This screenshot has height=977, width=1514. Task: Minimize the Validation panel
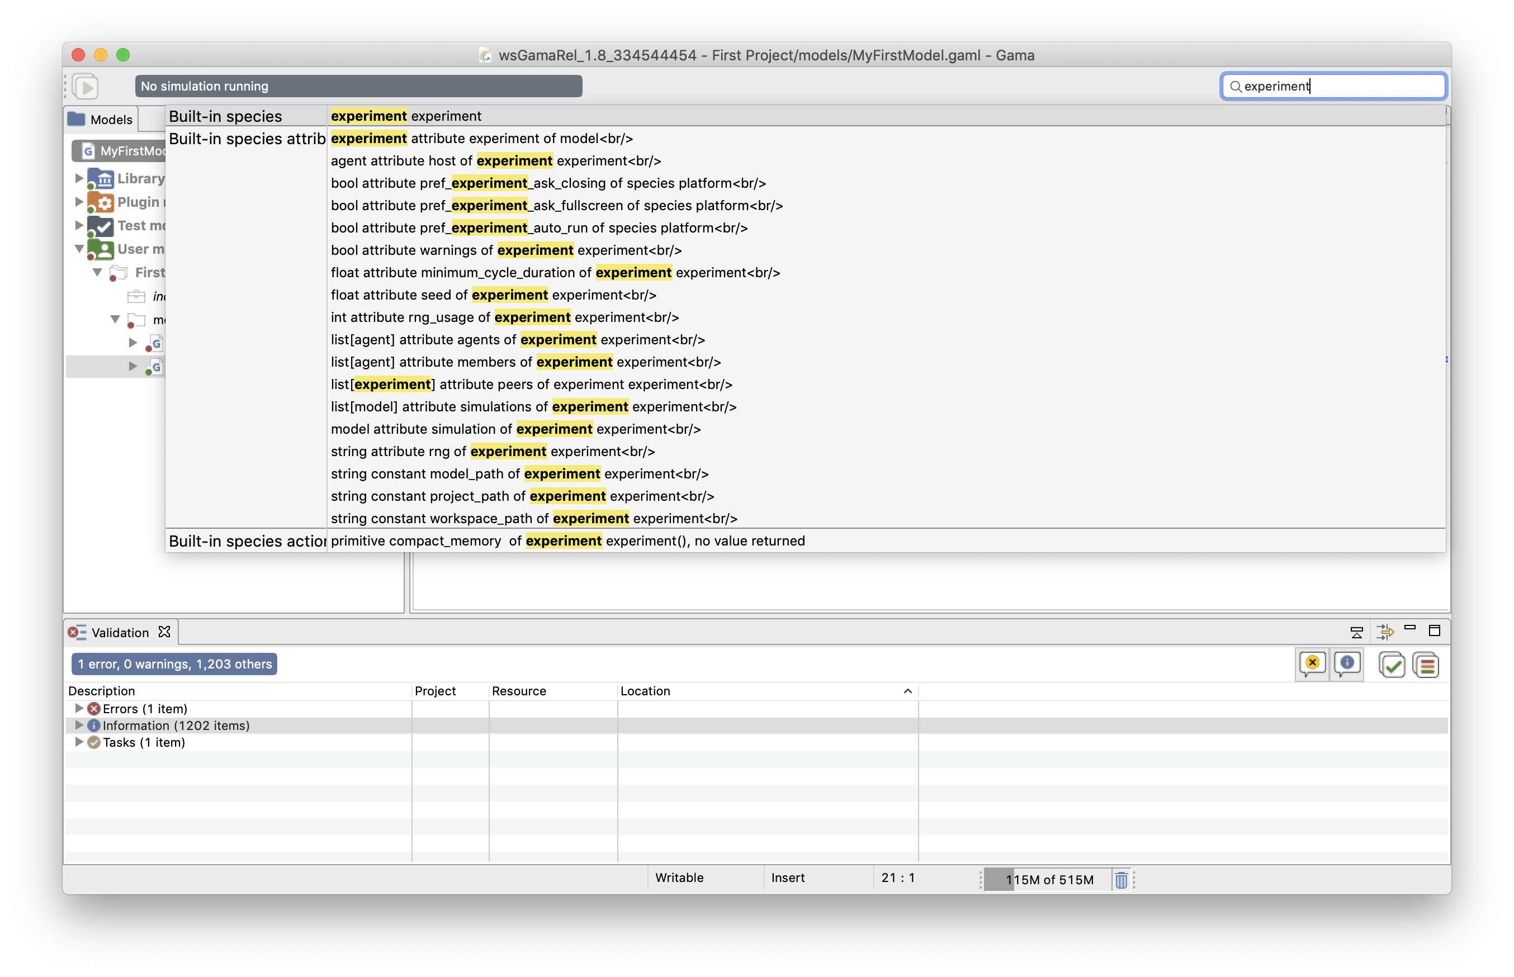(1410, 628)
